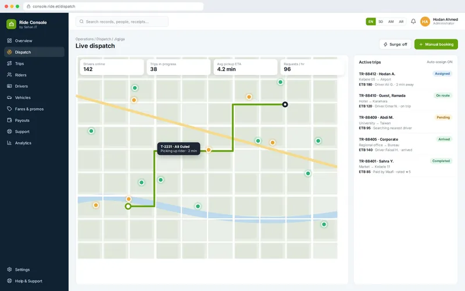
Task: Open trip TR-88405 Corporate
Action: tap(405, 144)
